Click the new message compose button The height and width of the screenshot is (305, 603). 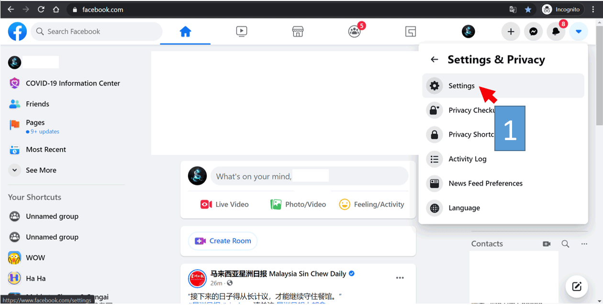577,287
